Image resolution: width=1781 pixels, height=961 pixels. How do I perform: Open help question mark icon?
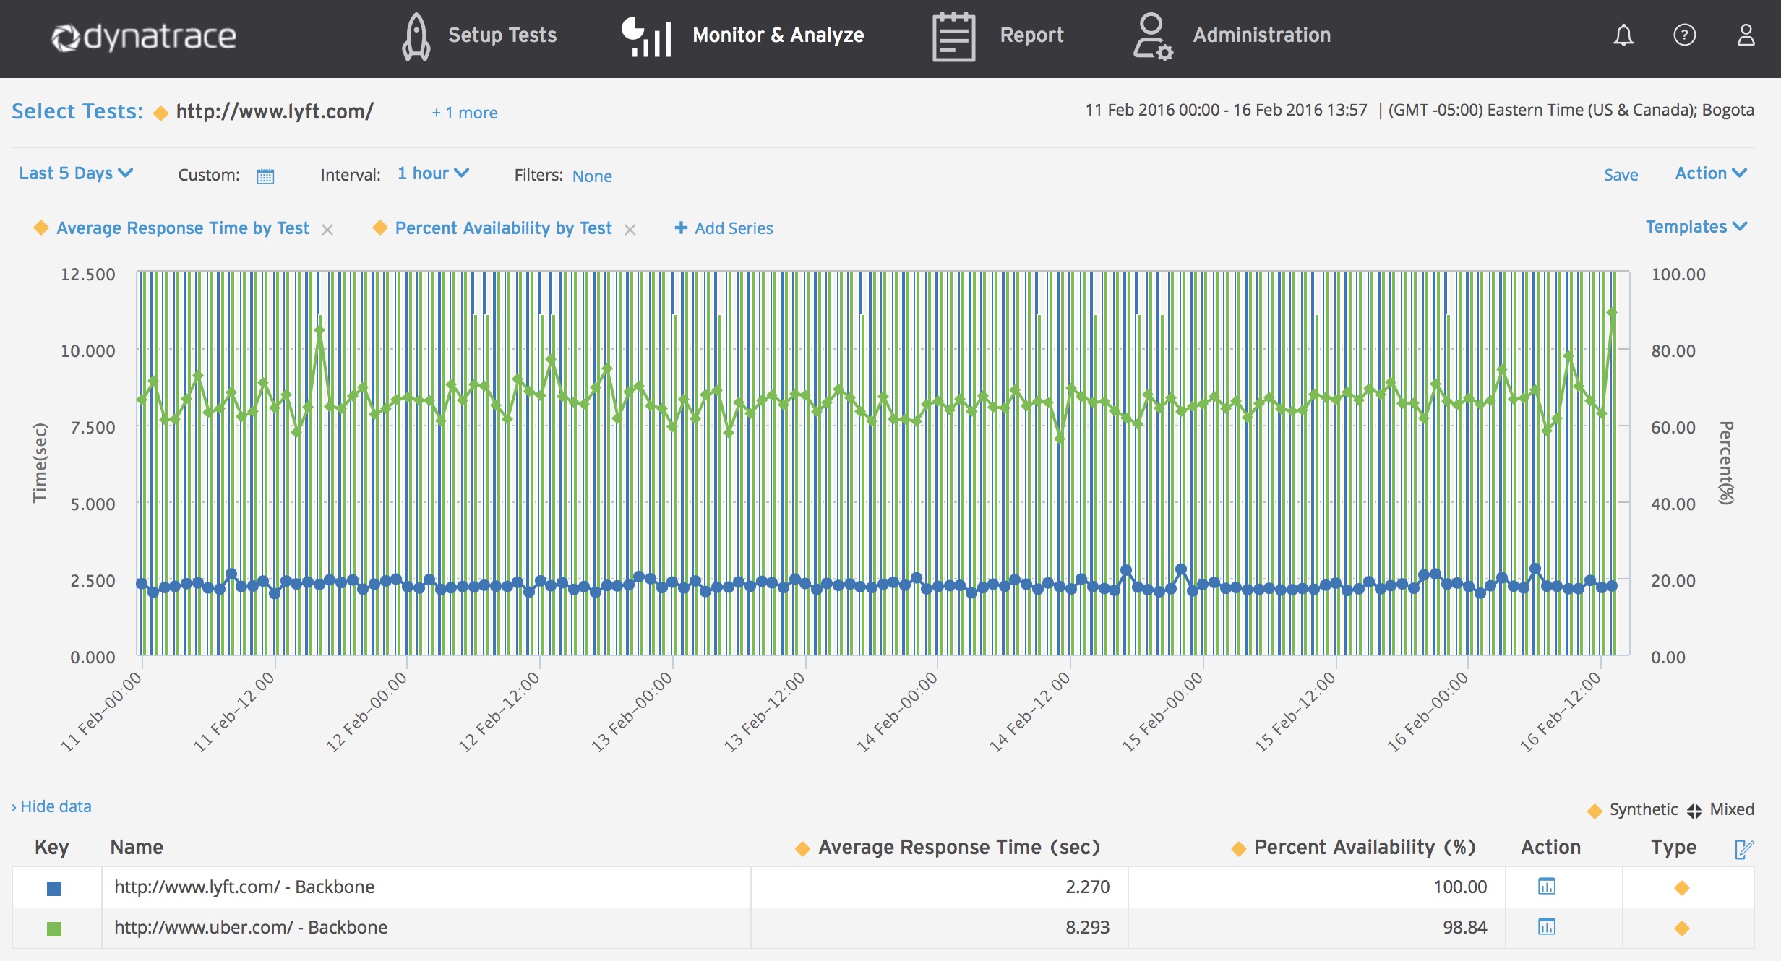(x=1684, y=35)
